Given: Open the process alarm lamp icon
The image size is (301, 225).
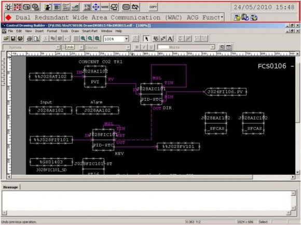Looking at the screenshot, I should click(8, 7).
